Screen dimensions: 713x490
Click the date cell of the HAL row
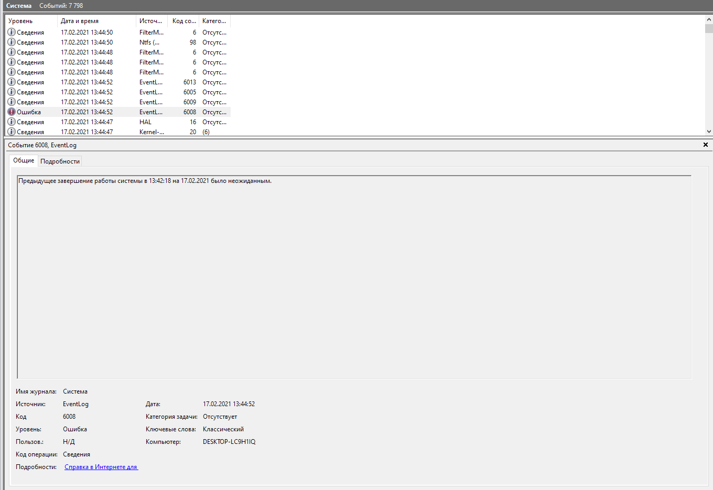click(x=87, y=122)
